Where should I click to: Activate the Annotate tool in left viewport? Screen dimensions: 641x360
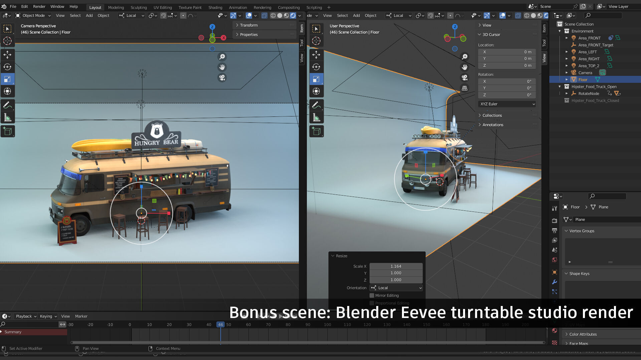pyautogui.click(x=7, y=105)
